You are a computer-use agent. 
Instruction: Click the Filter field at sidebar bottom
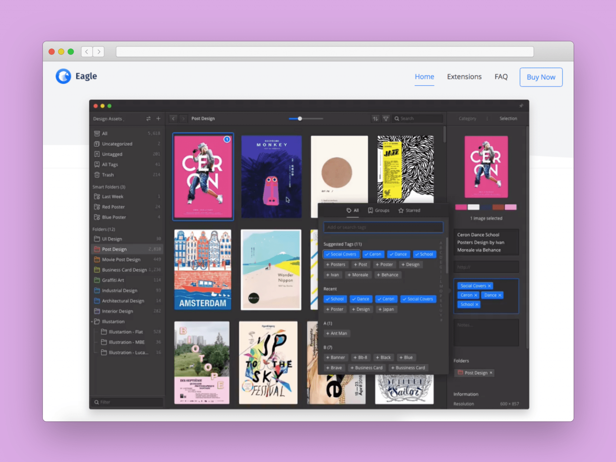(128, 402)
